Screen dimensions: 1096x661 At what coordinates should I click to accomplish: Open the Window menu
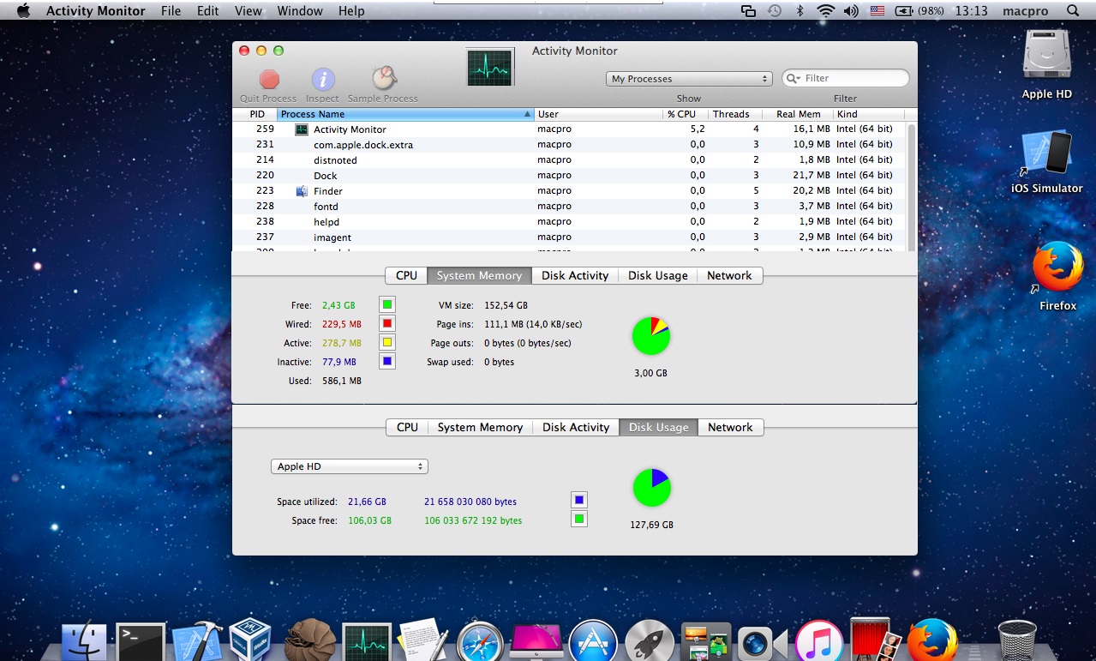coord(300,11)
